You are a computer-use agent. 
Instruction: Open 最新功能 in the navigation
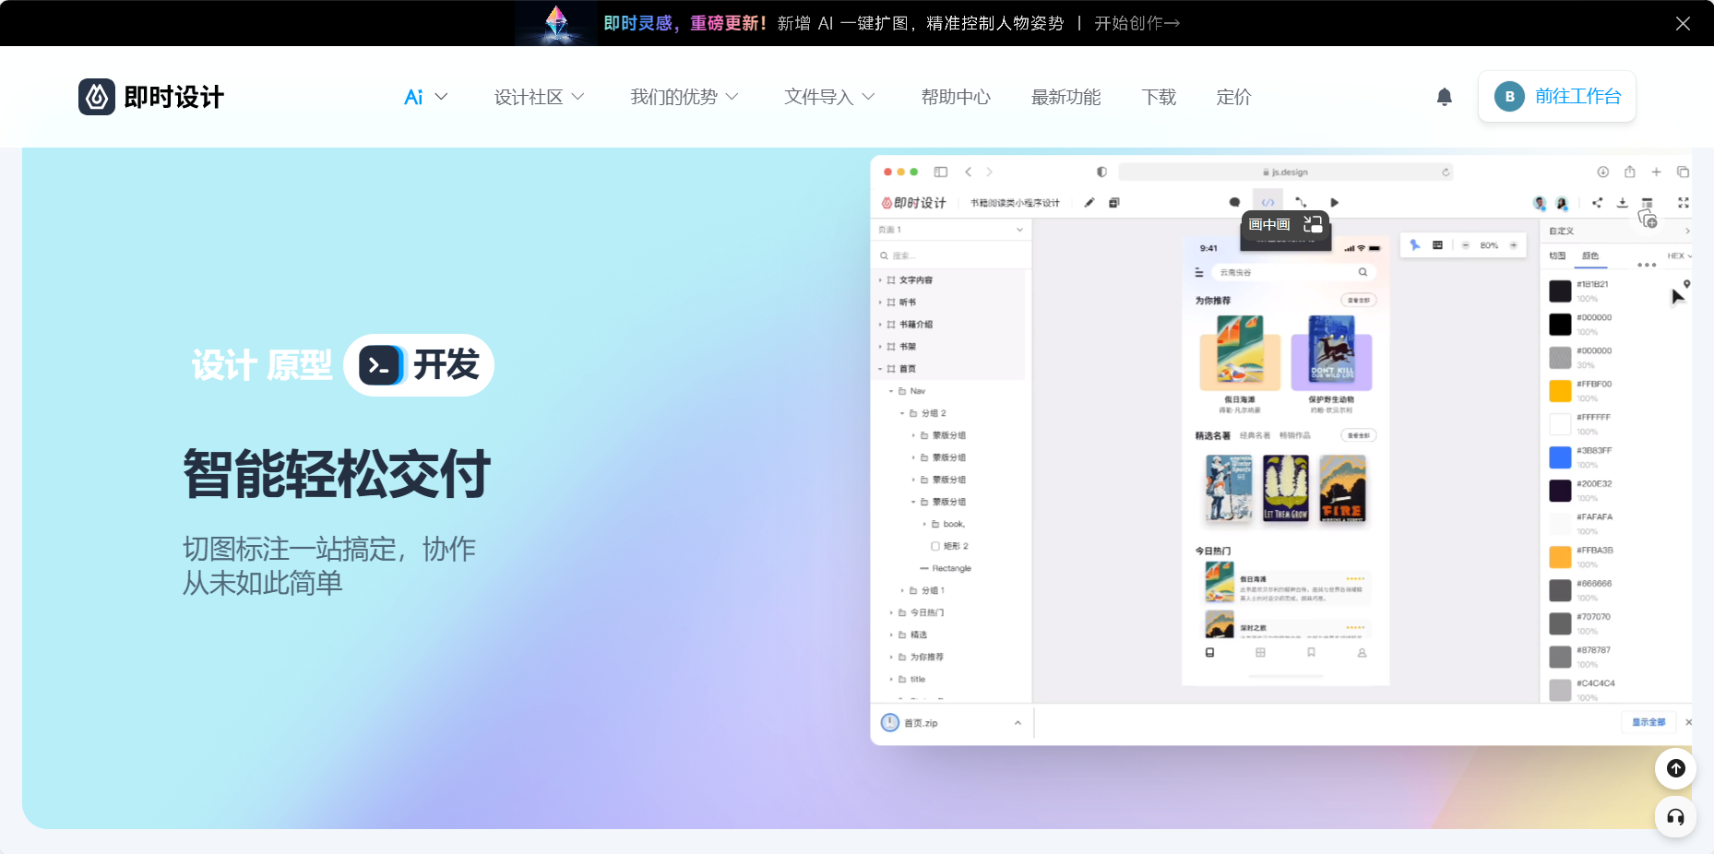1065,97
